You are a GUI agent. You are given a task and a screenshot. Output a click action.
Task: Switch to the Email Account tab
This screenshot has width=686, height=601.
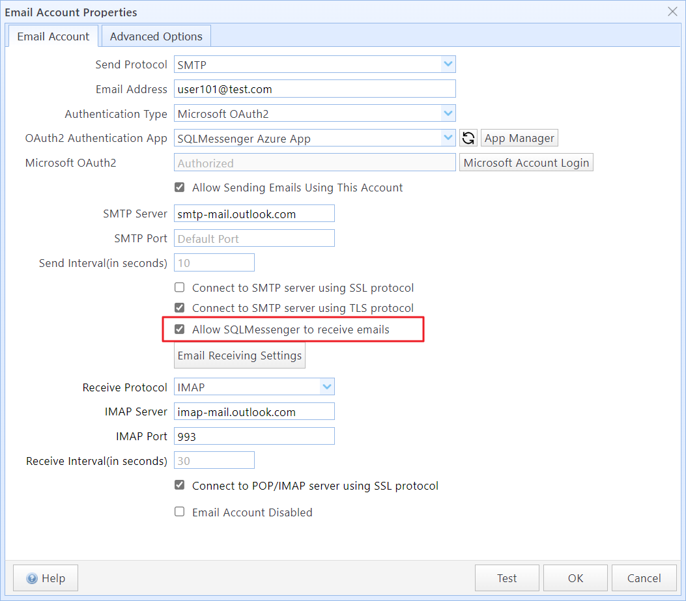(53, 36)
